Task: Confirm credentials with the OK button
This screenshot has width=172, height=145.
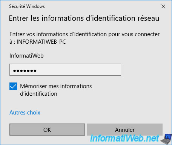Action: pyautogui.click(x=47, y=130)
